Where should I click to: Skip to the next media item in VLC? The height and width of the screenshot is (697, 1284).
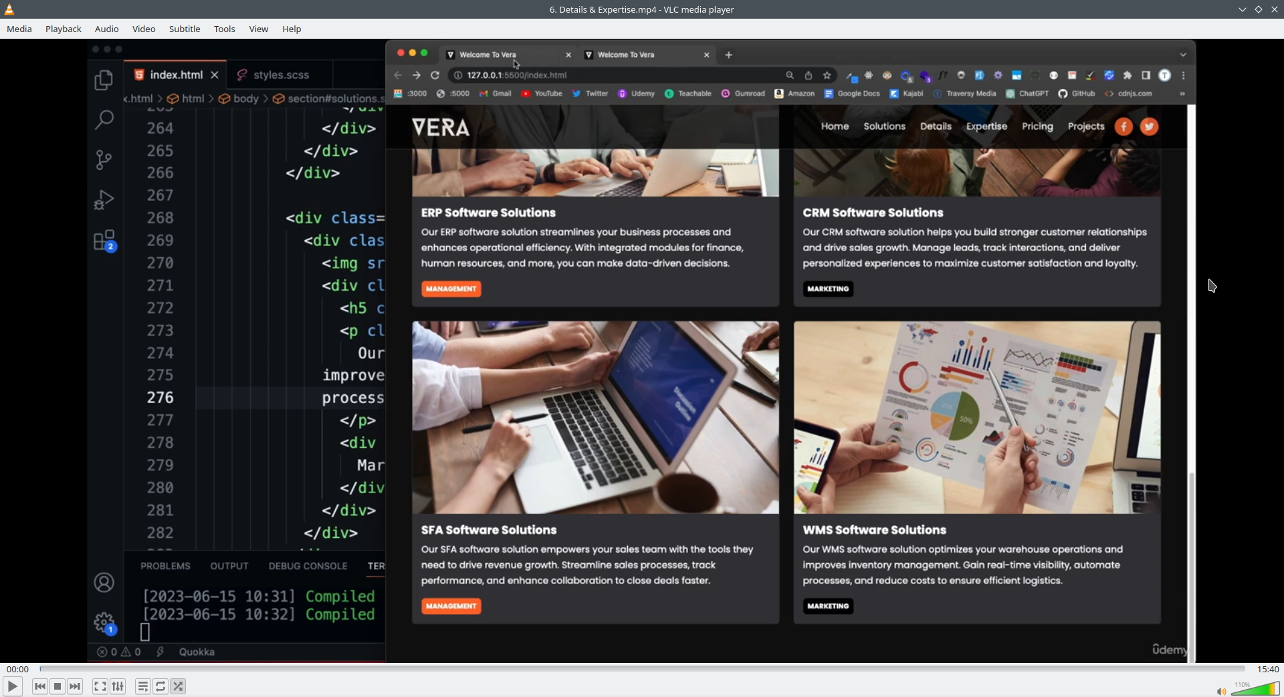pos(75,686)
